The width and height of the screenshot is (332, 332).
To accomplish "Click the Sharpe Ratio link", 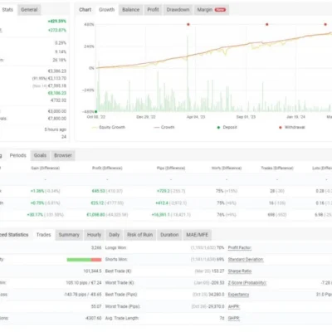I will (240, 271).
